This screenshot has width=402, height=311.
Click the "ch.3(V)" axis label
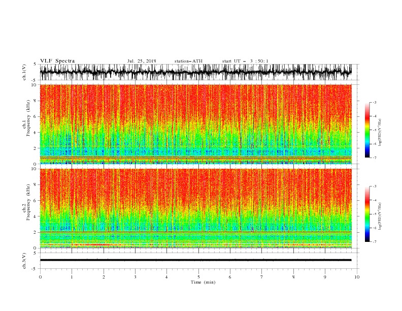click(x=24, y=261)
